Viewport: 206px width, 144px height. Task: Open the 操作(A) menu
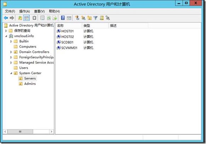click(x=24, y=11)
